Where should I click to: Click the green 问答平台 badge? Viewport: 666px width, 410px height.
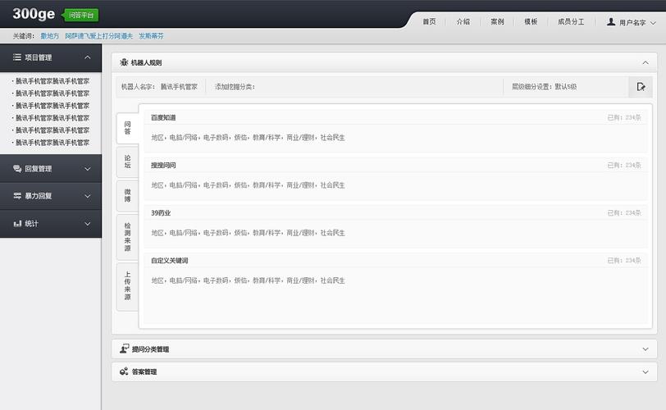81,16
